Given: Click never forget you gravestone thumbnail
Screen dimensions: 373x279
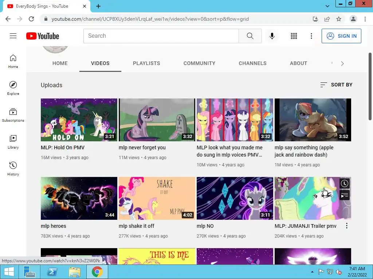Looking at the screenshot, I should pyautogui.click(x=157, y=120).
